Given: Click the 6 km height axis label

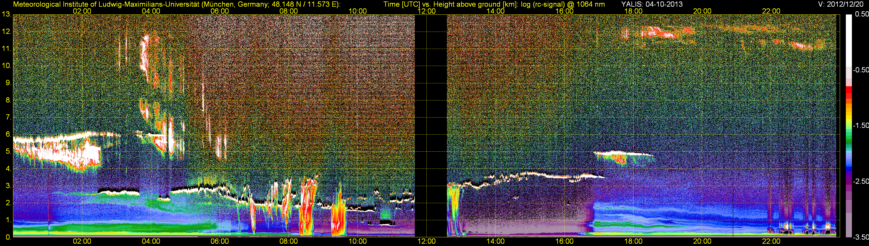Looking at the screenshot, I should tap(8, 135).
